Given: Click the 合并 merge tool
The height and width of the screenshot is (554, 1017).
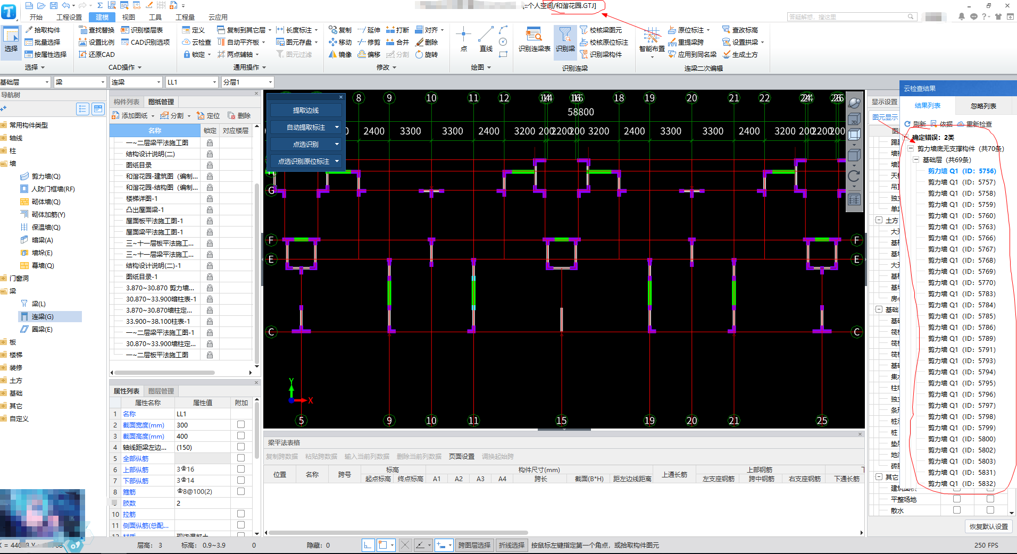Looking at the screenshot, I should point(397,42).
